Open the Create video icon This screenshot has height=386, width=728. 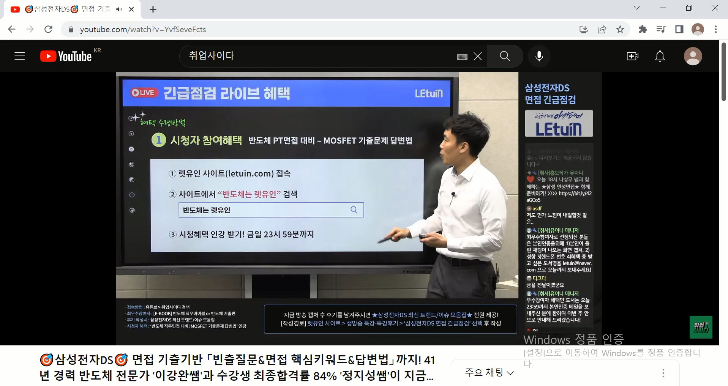[x=632, y=56]
